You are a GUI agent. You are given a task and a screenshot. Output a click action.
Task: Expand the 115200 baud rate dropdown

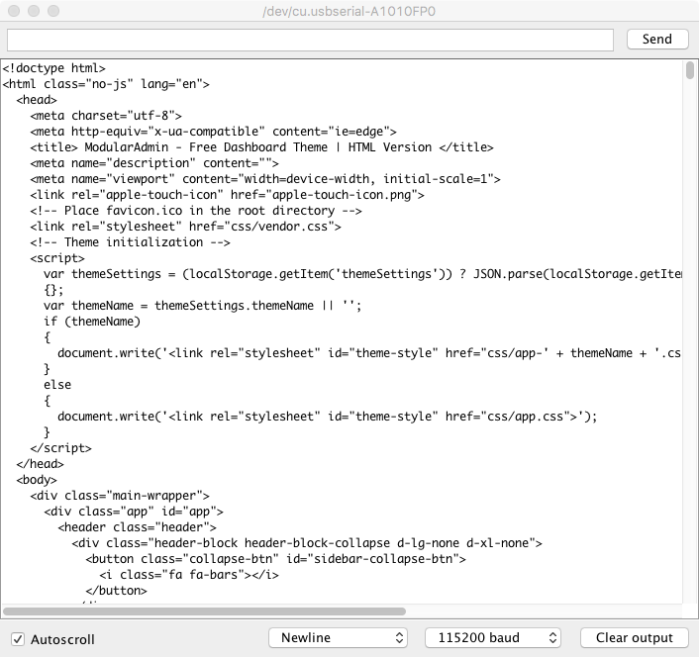coord(493,638)
